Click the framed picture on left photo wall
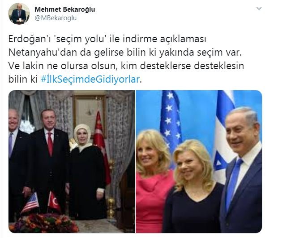 (x=89, y=114)
